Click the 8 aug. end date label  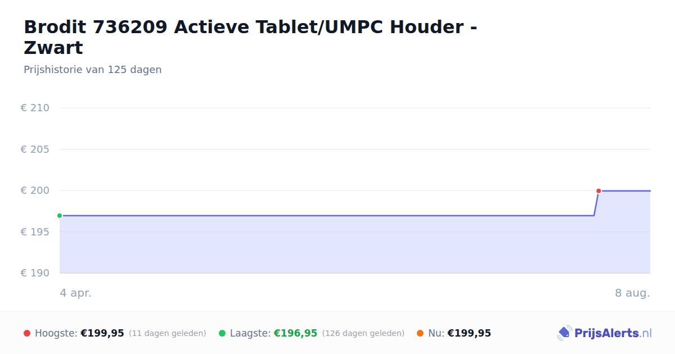point(632,293)
